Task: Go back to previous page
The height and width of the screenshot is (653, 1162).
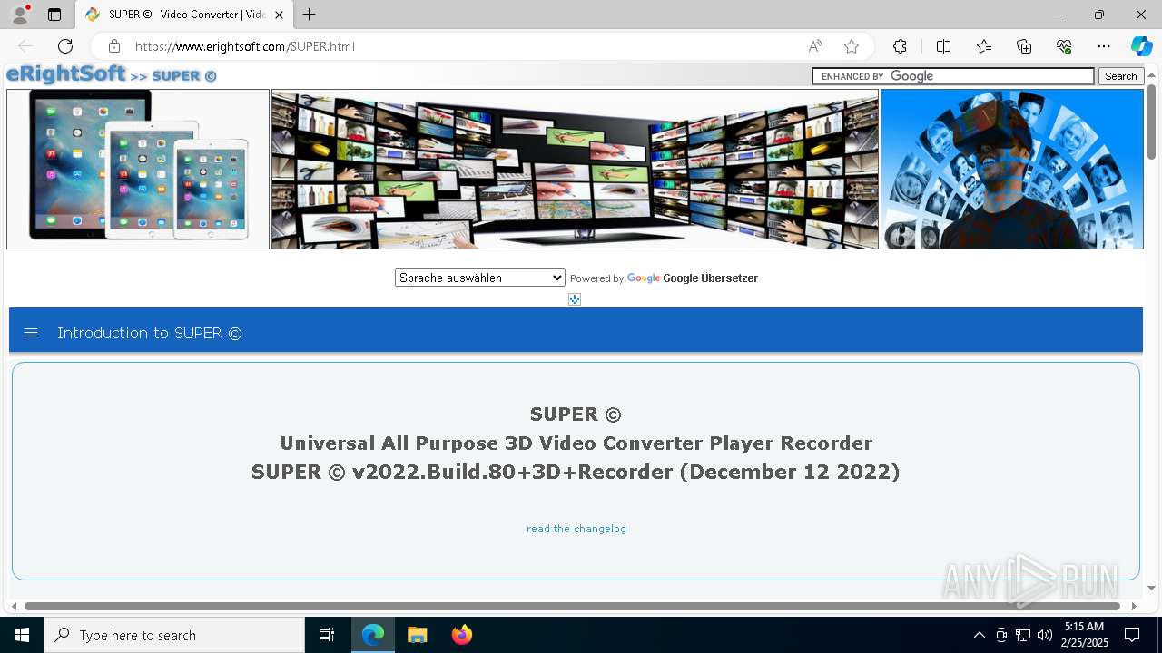Action: tap(25, 46)
